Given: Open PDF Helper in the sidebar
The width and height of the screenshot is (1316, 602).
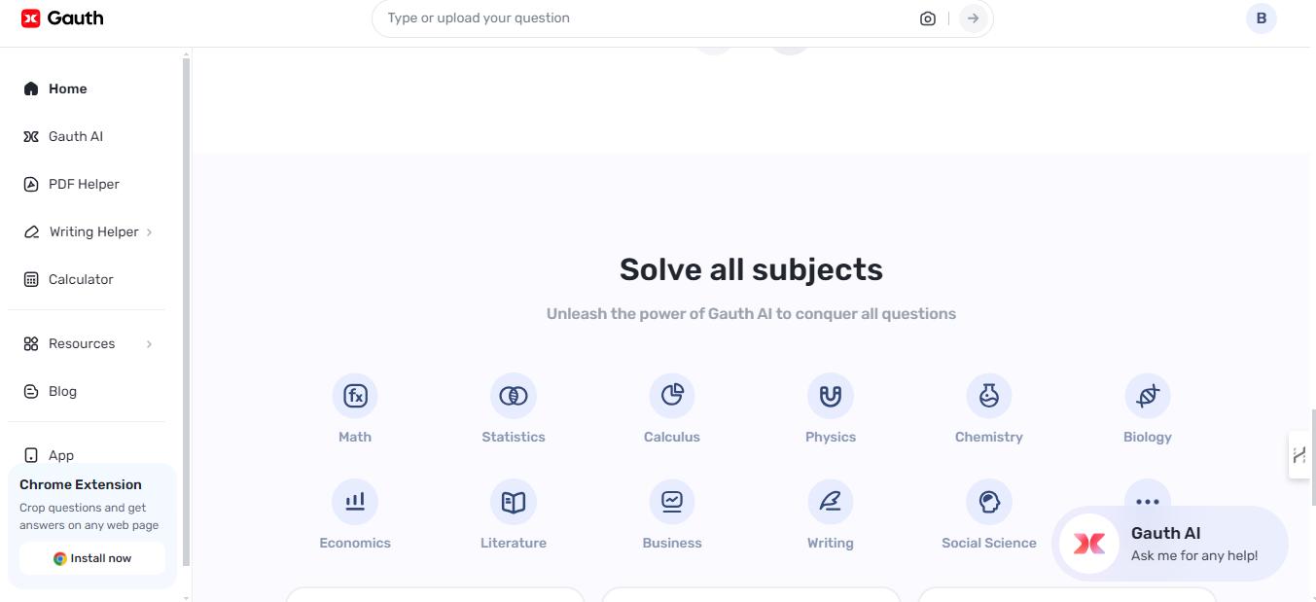Looking at the screenshot, I should click(84, 184).
